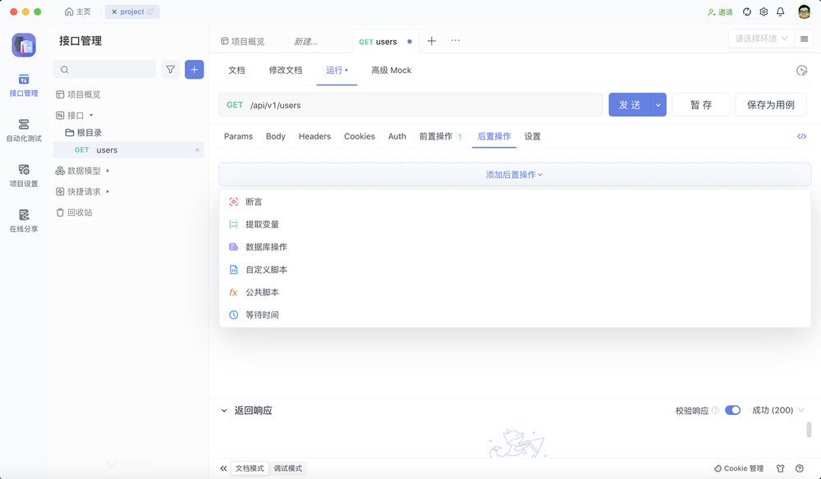821x479 pixels.
Task: Open the settings gear in the top-right corner
Action: [x=765, y=12]
